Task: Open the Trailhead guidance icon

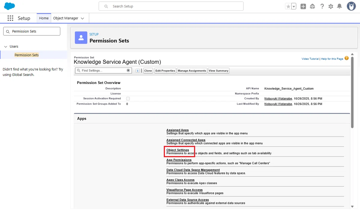Action: [x=313, y=6]
